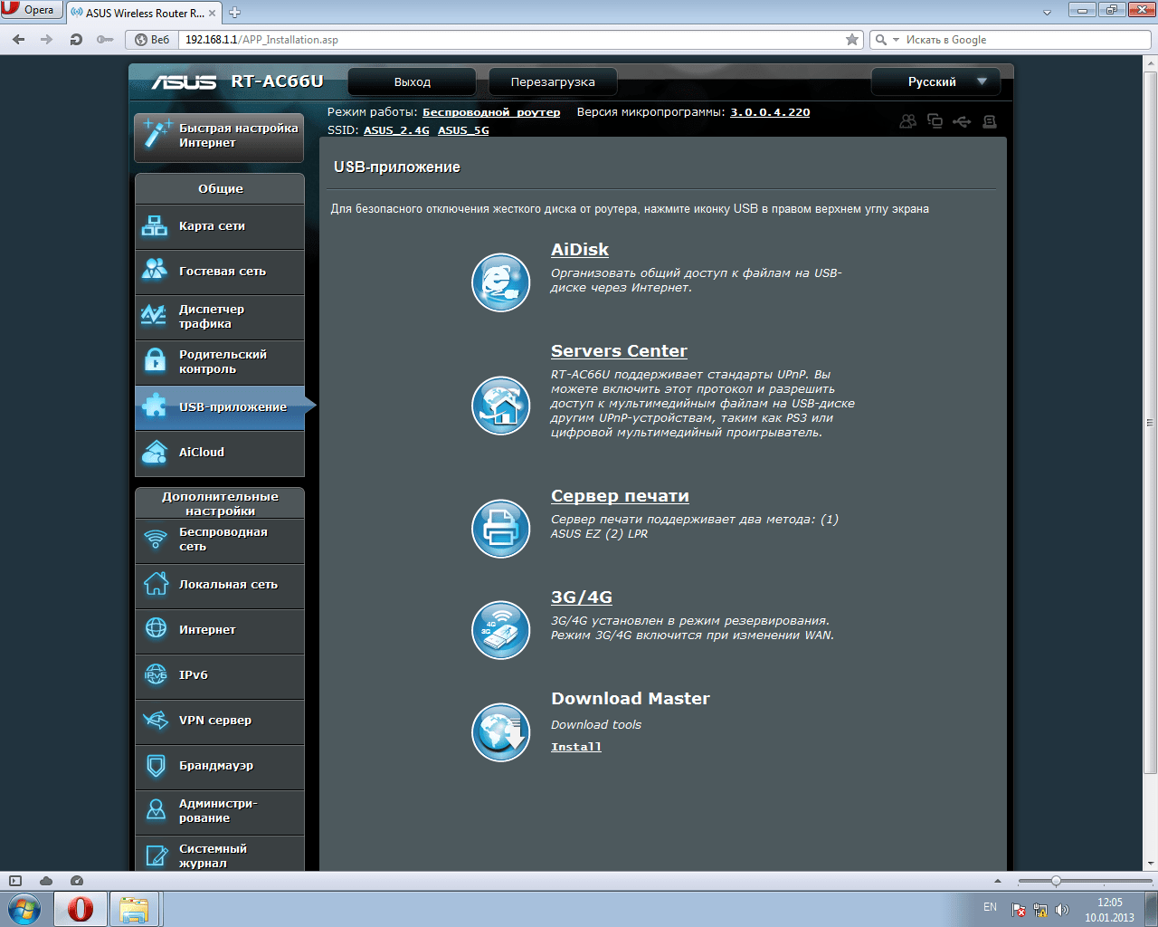Image resolution: width=1158 pixels, height=927 pixels.
Task: Open Локальная сеть settings
Action: coord(220,585)
